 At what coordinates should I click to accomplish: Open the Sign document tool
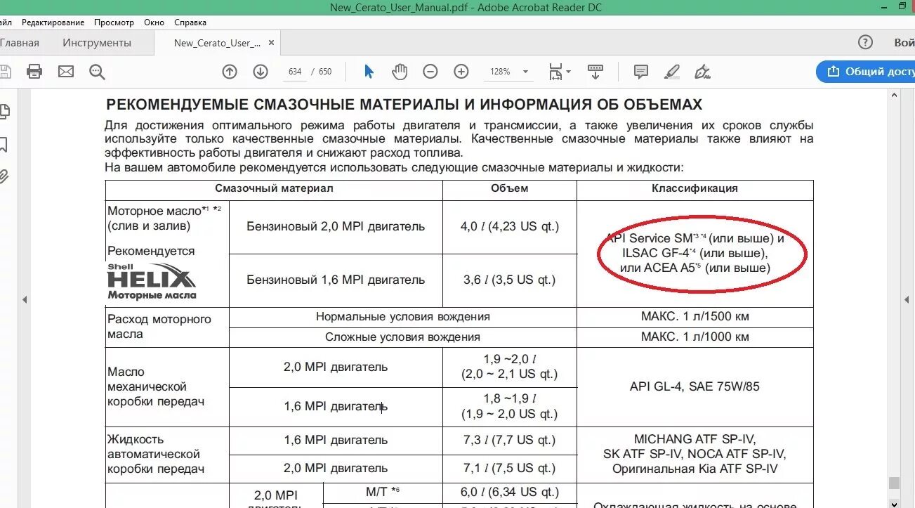tap(702, 71)
